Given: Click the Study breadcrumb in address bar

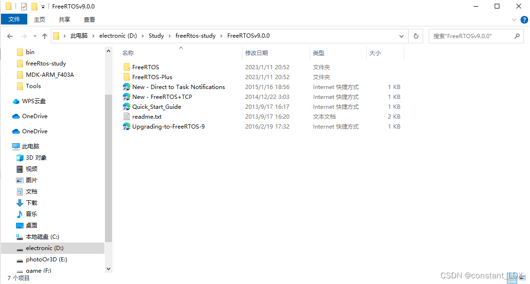Looking at the screenshot, I should (x=156, y=35).
